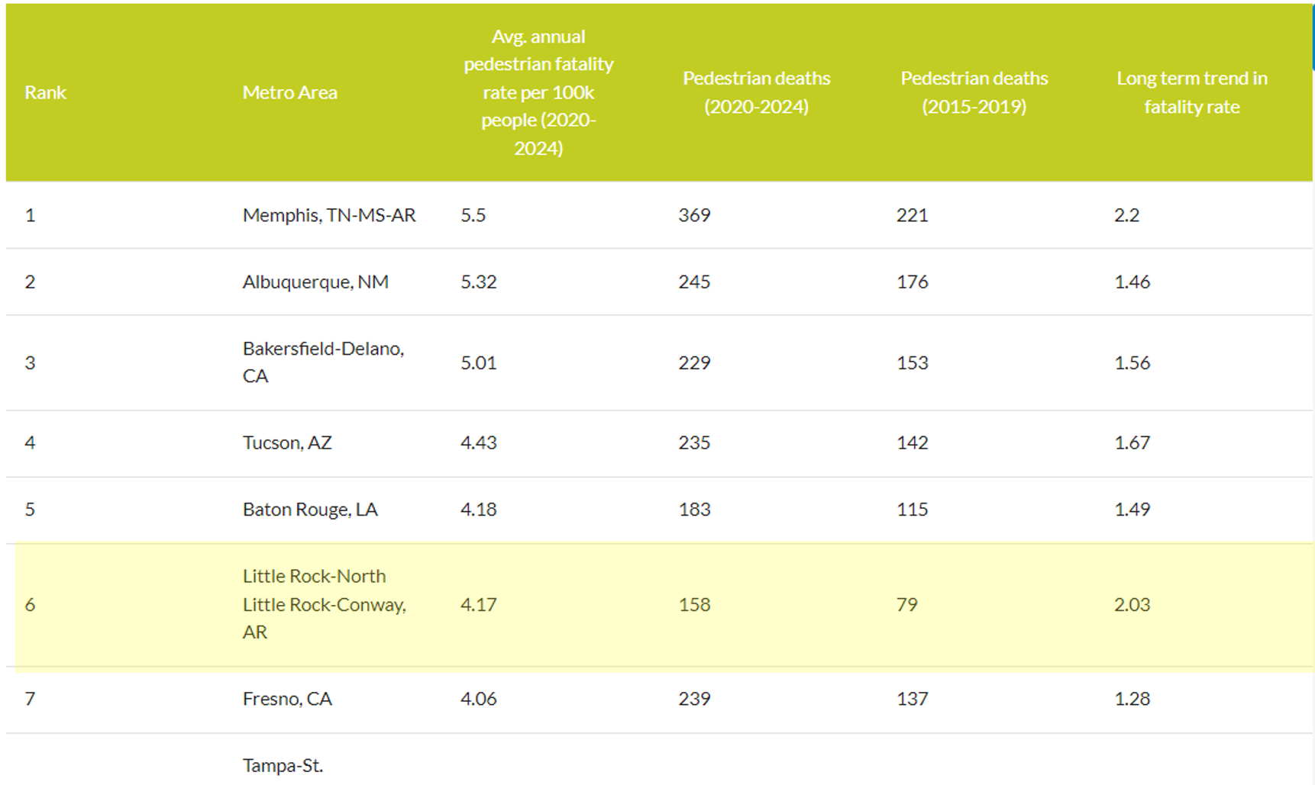Image resolution: width=1315 pixels, height=785 pixels.
Task: Click the 2015-2019 deaths value 221
Action: (x=912, y=215)
